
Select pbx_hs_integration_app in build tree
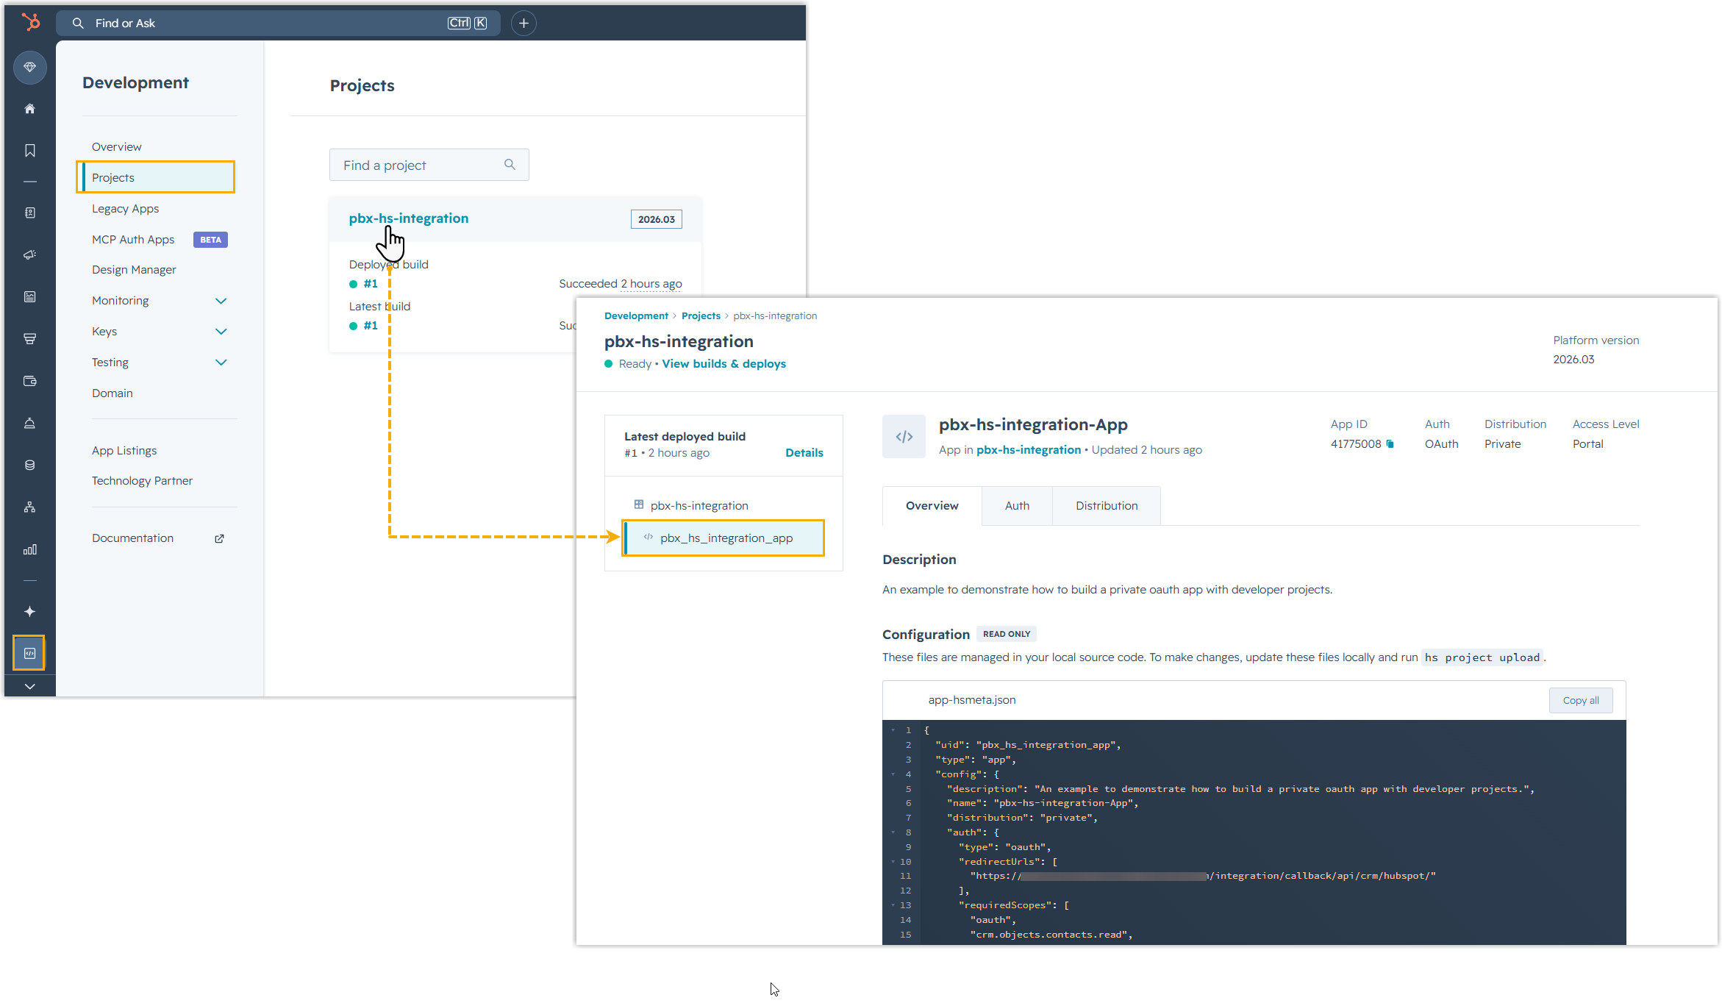724,538
